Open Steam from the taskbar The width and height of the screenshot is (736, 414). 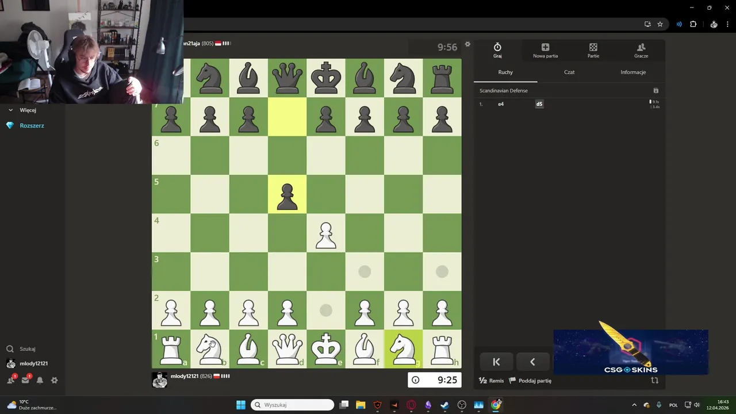pyautogui.click(x=445, y=405)
